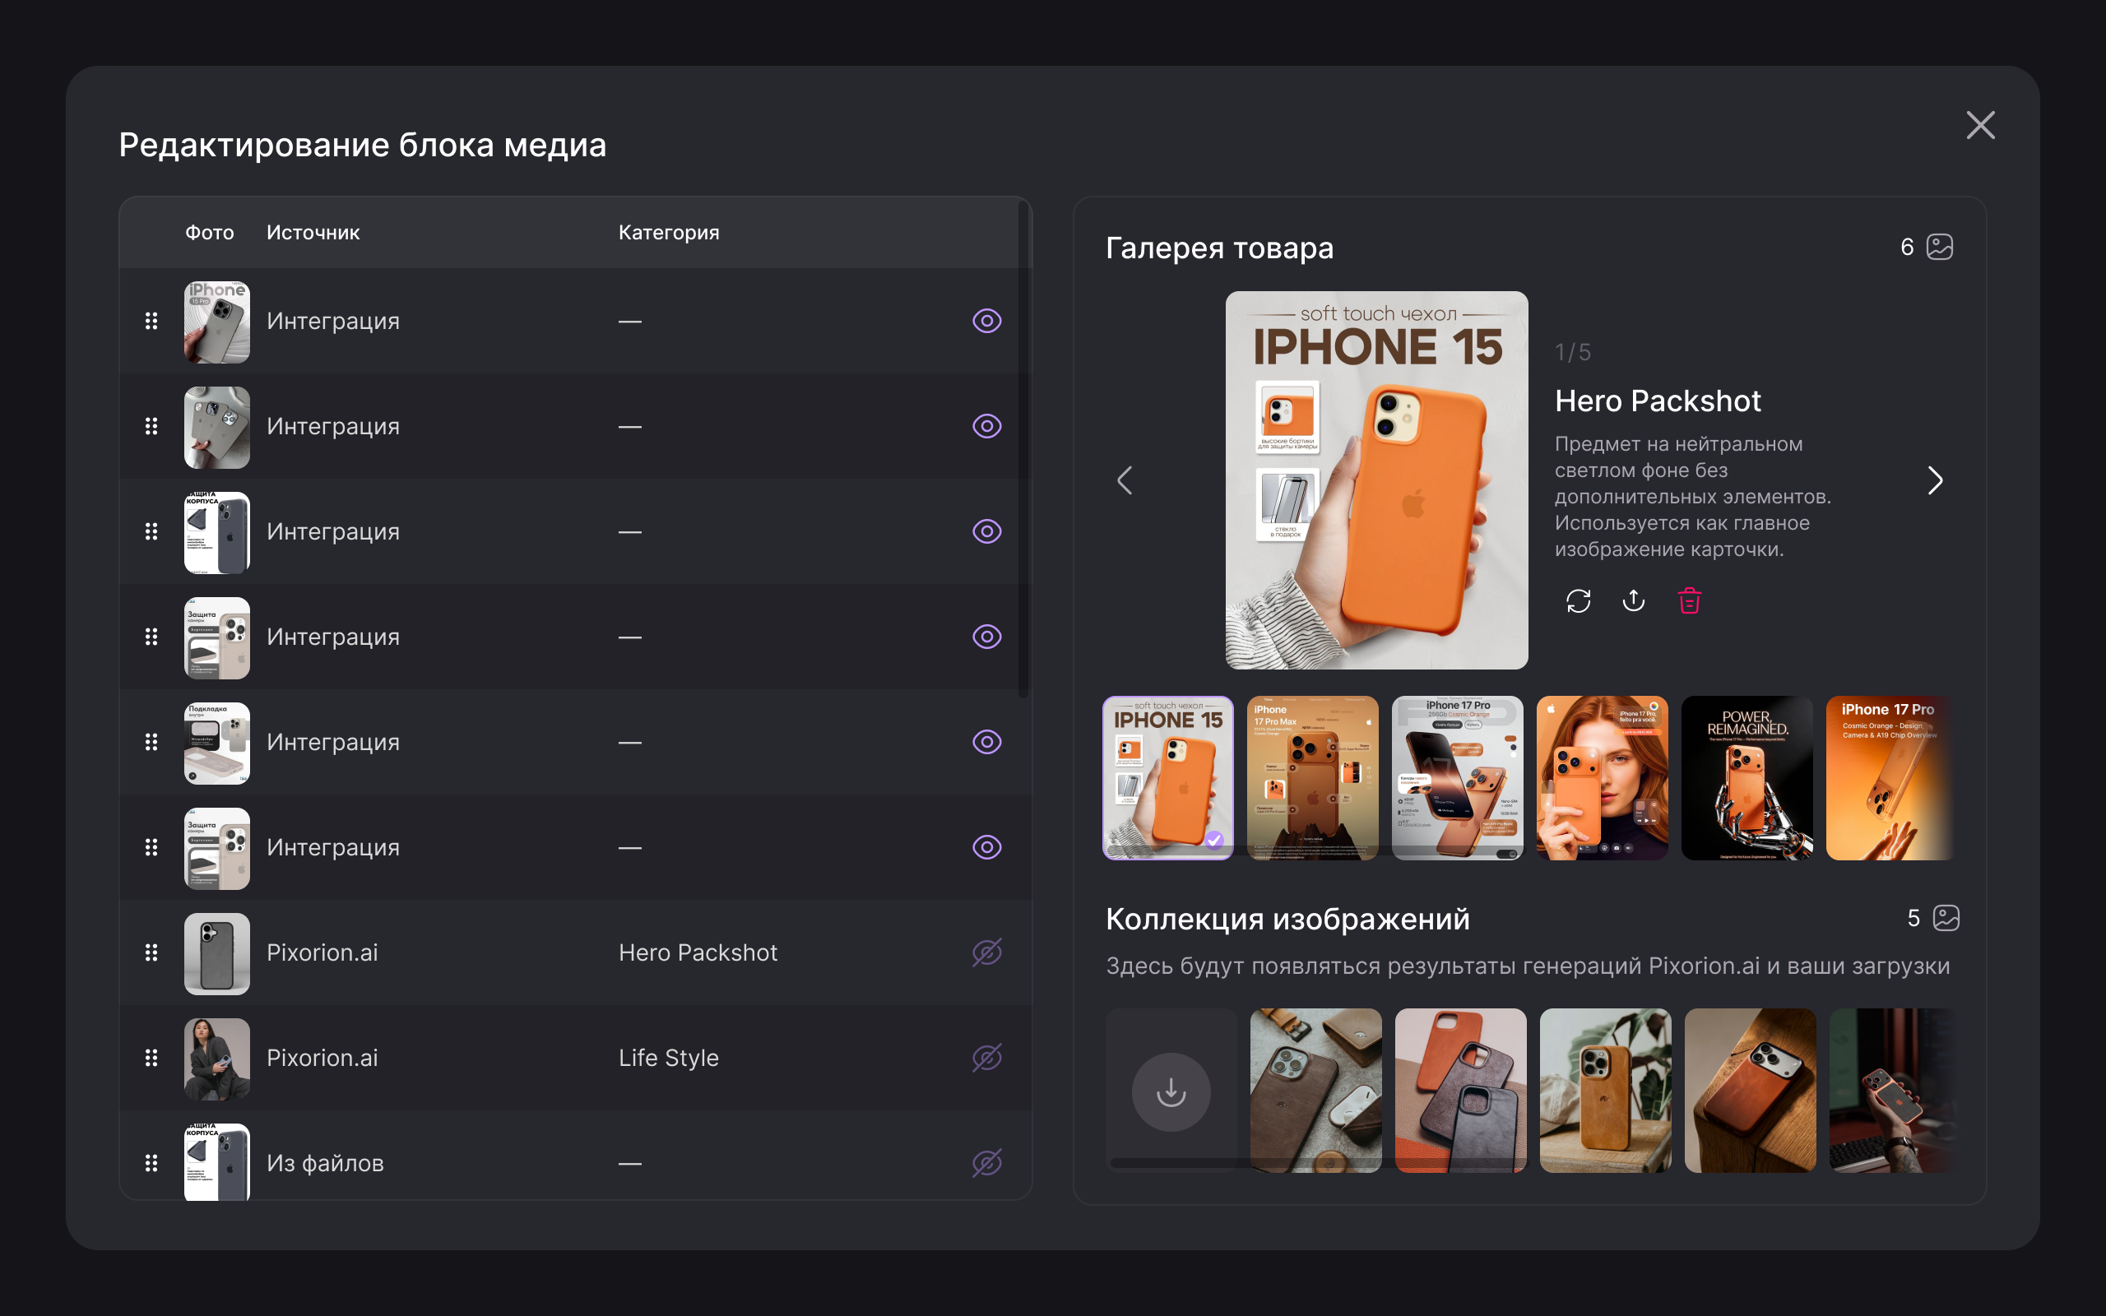Show the hidden Hero Packshot Pixorion.ai row
Viewport: 2106px width, 1316px height.
click(x=986, y=952)
